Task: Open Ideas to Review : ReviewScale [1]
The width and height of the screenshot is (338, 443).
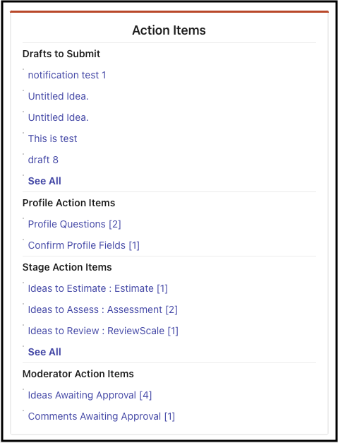Action: click(x=103, y=331)
